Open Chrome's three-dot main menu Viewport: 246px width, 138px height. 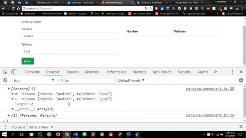coord(243,8)
